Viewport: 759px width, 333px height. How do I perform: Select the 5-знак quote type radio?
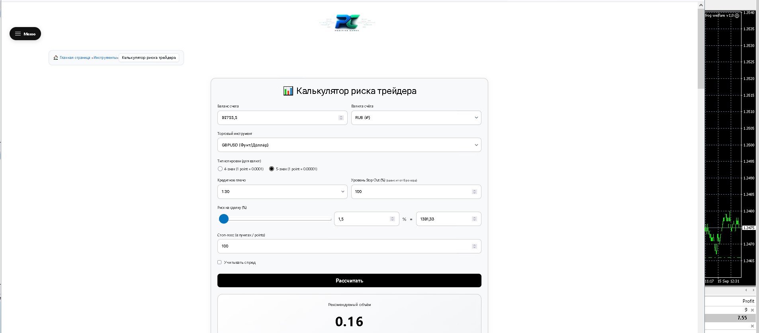272,169
